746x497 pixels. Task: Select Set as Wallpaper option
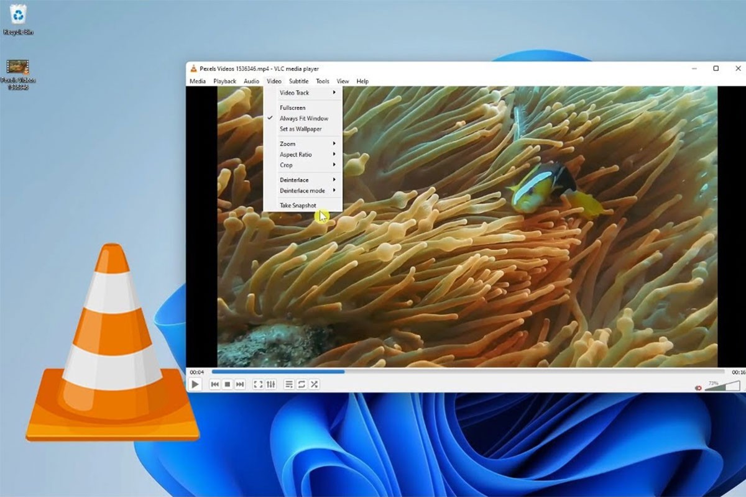pos(303,129)
